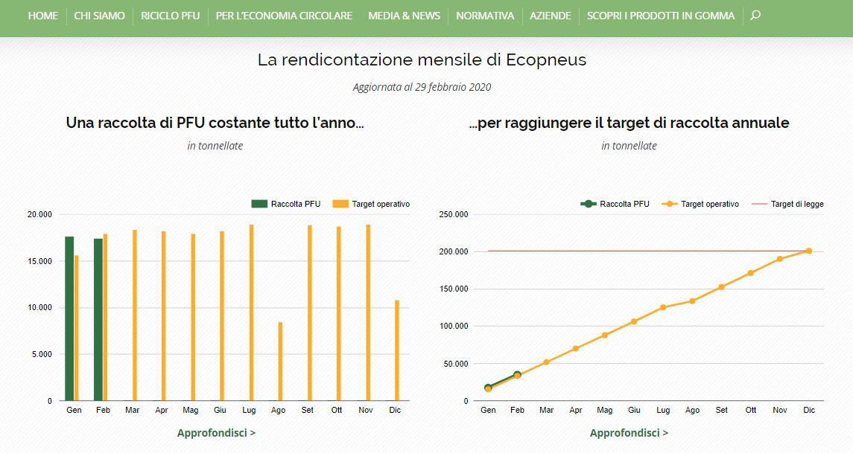Click the Ott point on the orange line
853x453 pixels.
(x=751, y=273)
